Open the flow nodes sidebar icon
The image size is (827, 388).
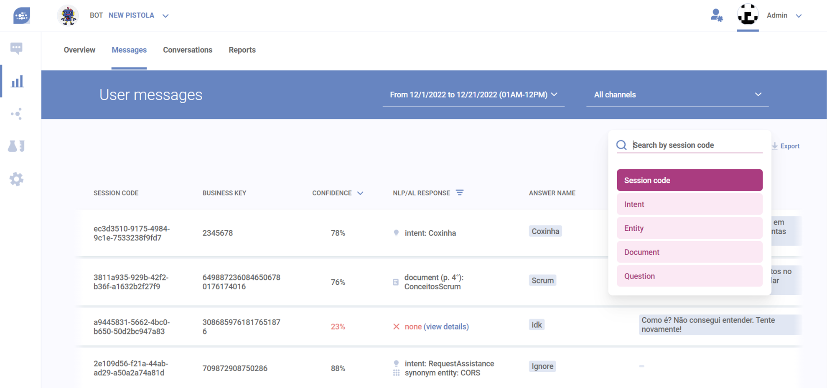[x=17, y=114]
